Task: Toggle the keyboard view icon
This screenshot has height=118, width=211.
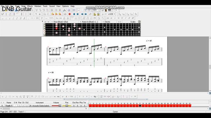Action: point(109,10)
